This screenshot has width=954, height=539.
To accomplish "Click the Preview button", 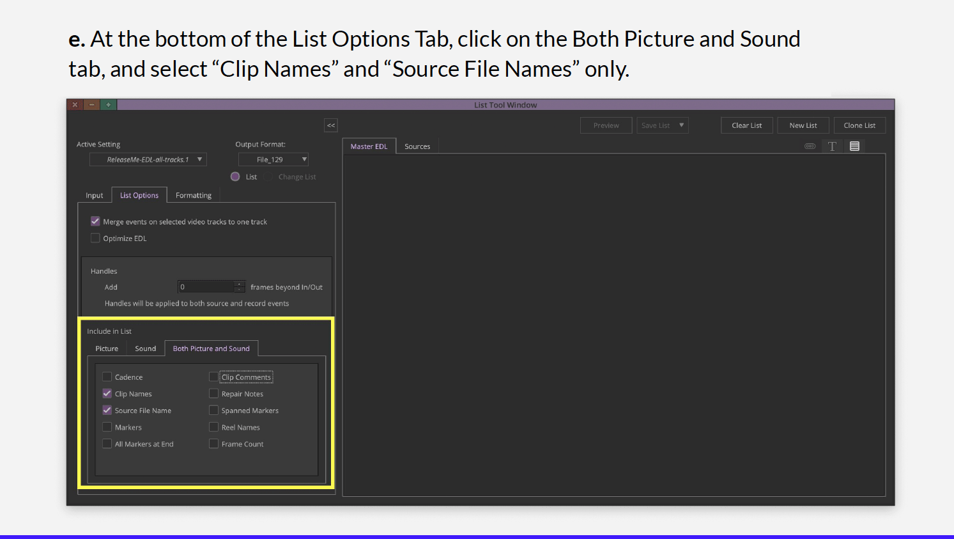I will click(606, 125).
